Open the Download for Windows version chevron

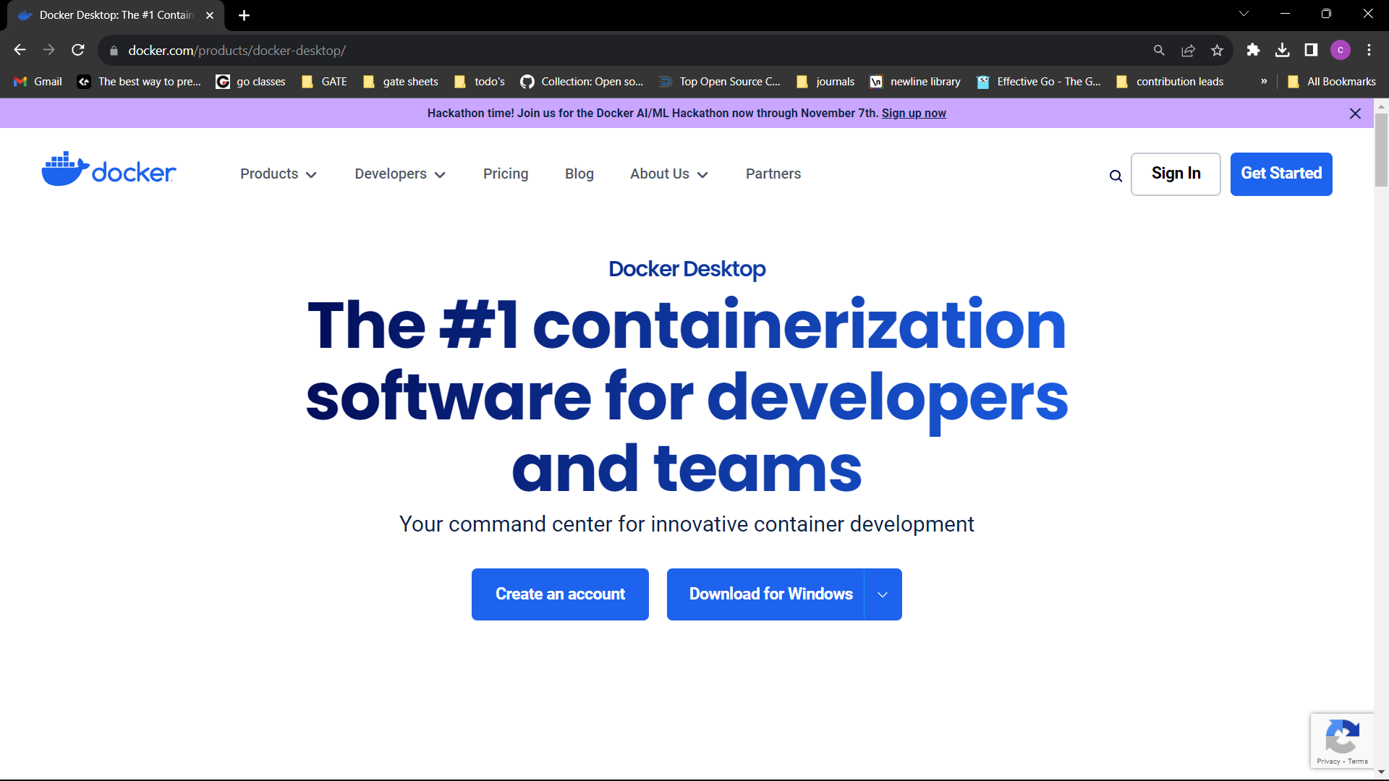pyautogui.click(x=883, y=594)
